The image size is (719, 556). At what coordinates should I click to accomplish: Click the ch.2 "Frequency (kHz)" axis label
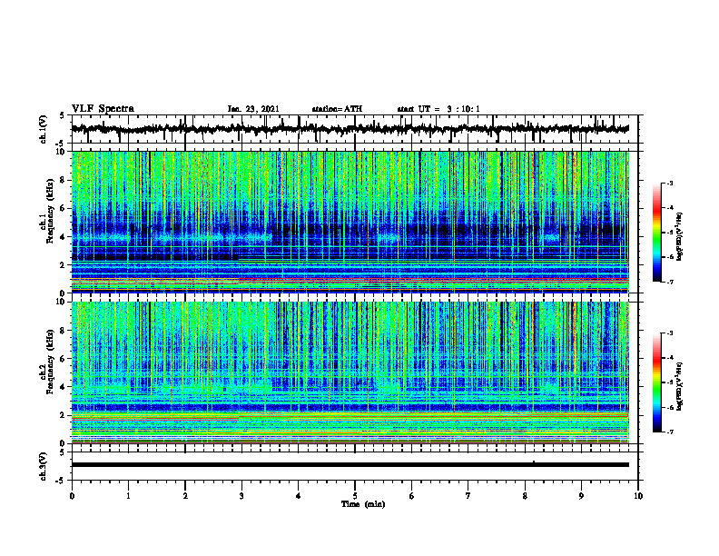(51, 362)
